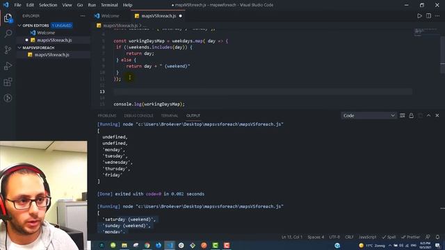Open the File menu

click(17, 5)
